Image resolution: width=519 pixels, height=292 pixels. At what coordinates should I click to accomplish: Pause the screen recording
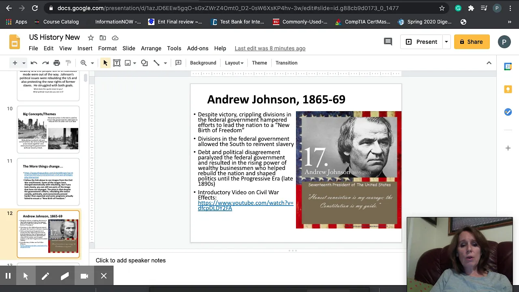pyautogui.click(x=8, y=276)
